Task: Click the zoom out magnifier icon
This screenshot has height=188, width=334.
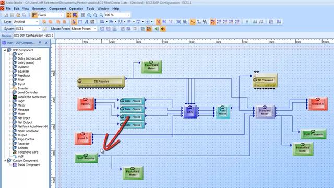Action: [x=95, y=15]
